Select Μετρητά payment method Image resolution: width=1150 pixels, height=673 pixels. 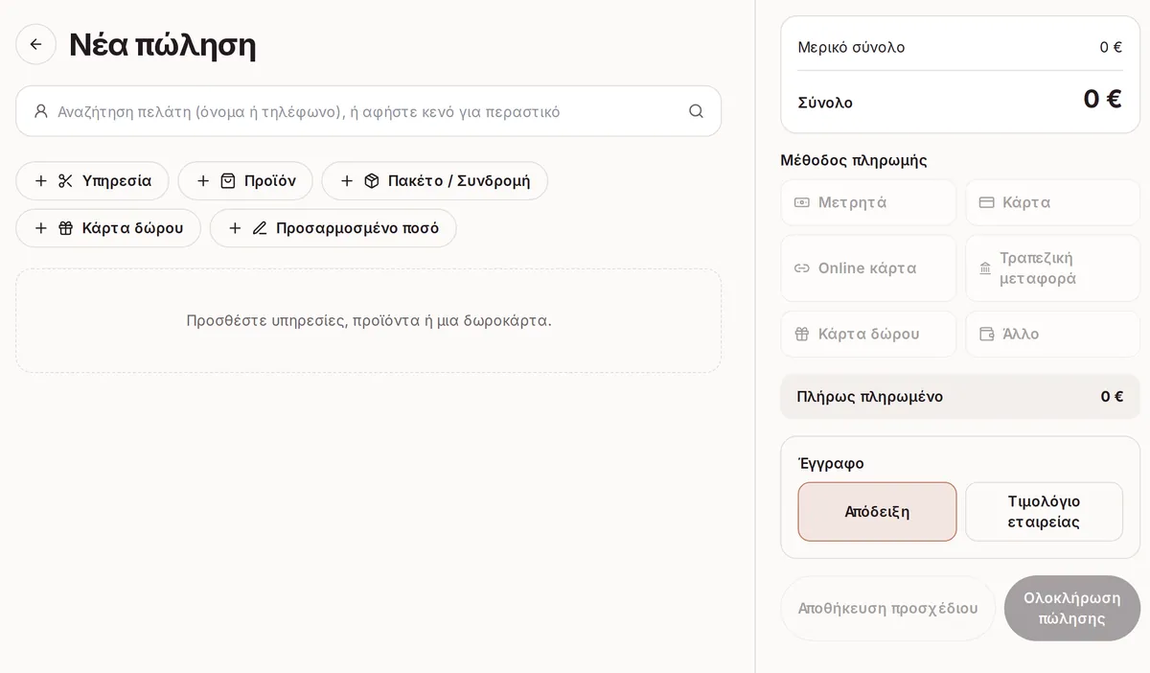coord(868,202)
